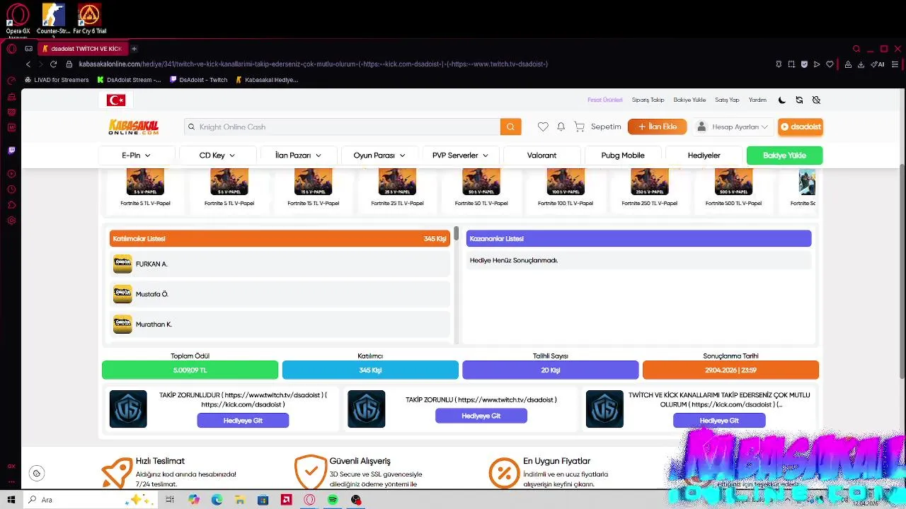This screenshot has height=509, width=906.
Task: Open the Satış Yap link
Action: point(727,100)
